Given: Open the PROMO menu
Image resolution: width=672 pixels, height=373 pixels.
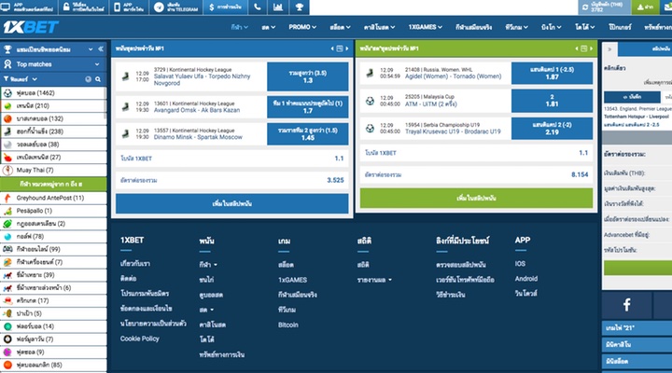Looking at the screenshot, I should (302, 27).
